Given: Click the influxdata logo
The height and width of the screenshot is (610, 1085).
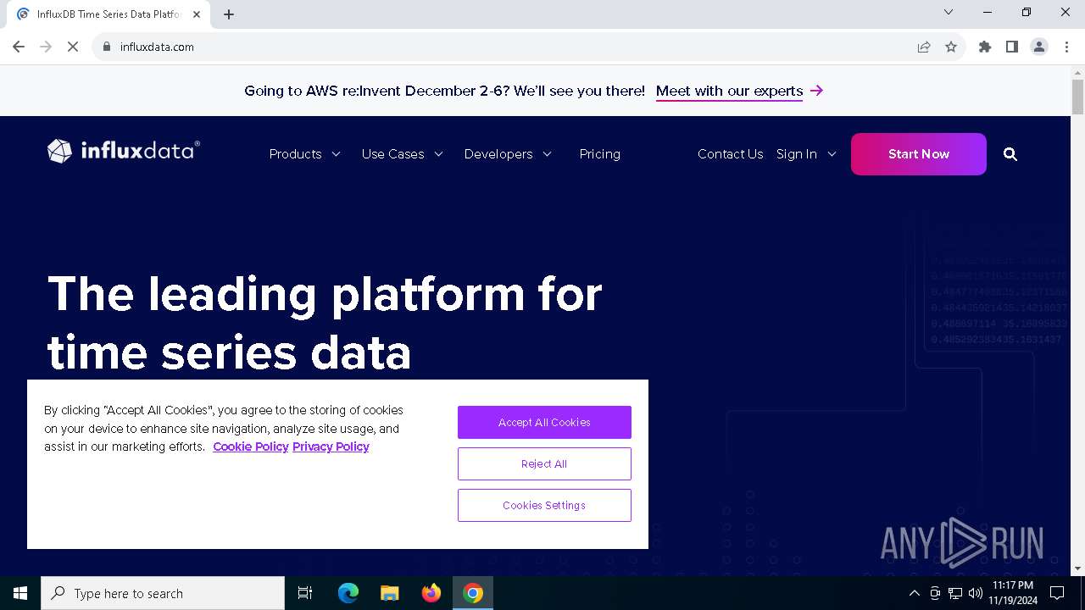Looking at the screenshot, I should [x=124, y=151].
